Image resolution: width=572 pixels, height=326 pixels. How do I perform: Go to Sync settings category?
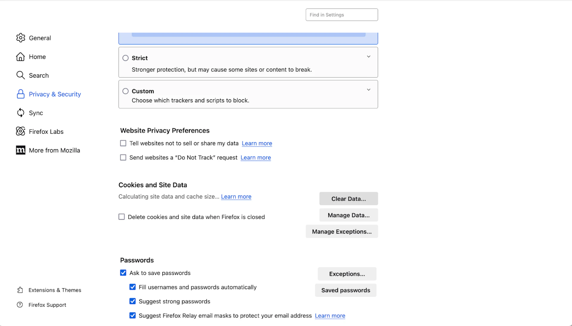36,113
